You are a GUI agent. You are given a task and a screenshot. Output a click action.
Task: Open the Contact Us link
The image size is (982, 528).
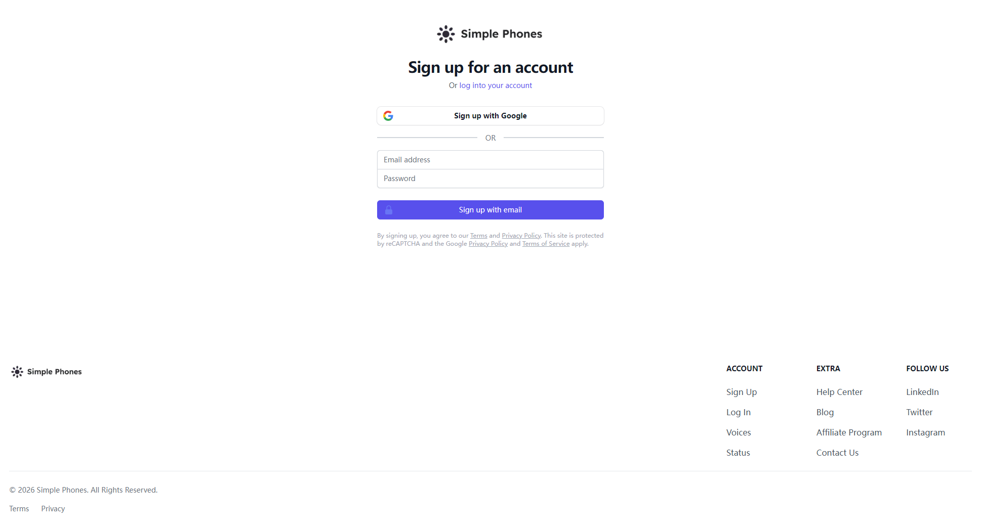(x=837, y=453)
